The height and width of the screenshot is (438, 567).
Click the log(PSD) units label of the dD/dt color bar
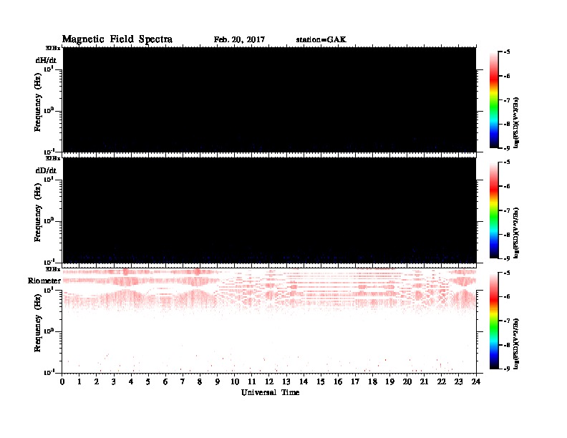(517, 233)
